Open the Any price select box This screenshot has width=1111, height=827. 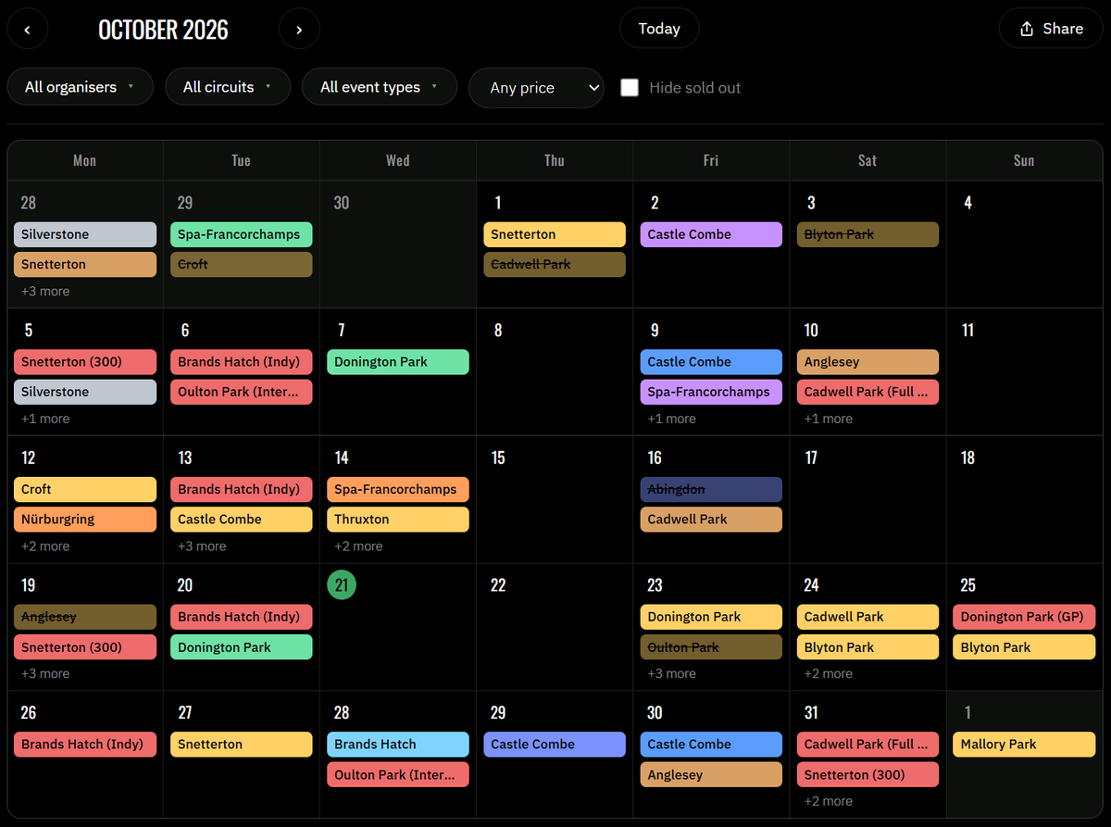pos(536,88)
